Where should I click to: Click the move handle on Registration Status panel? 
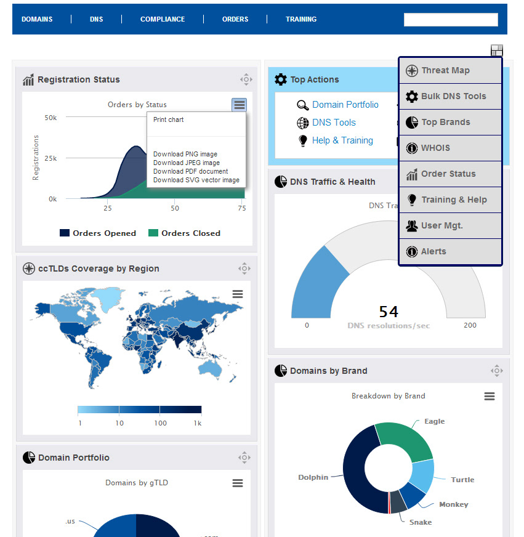pyautogui.click(x=246, y=79)
